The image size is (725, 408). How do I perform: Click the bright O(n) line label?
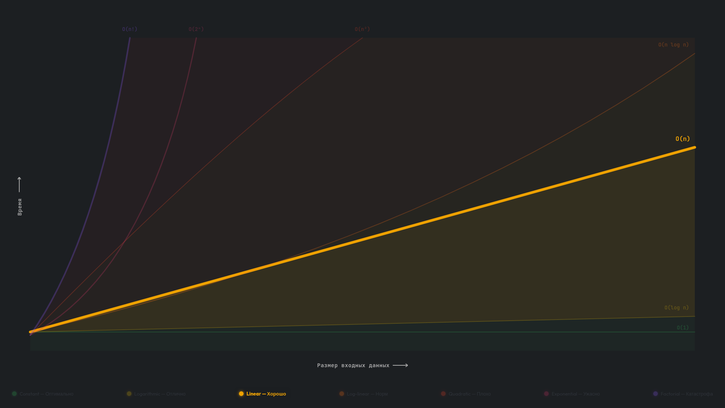coord(682,139)
